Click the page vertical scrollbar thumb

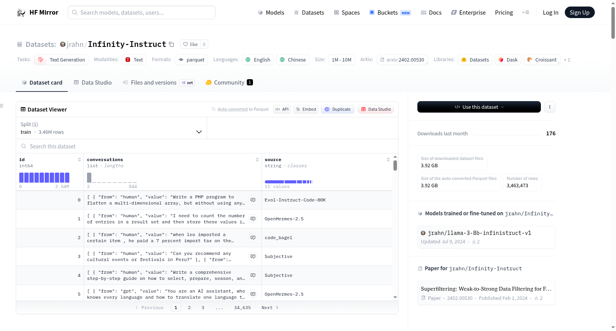(613, 22)
